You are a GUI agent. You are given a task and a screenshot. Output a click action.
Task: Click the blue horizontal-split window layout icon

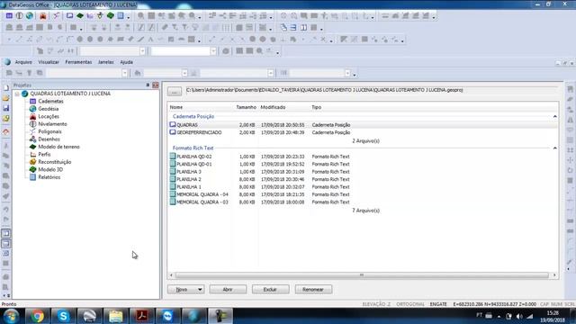tap(293, 28)
